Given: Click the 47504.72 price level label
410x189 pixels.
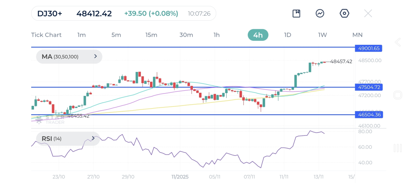Looking at the screenshot, I should [369, 87].
